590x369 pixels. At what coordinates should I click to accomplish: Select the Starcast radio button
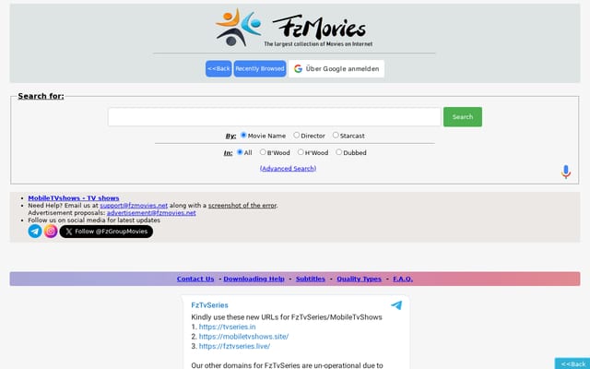click(336, 135)
